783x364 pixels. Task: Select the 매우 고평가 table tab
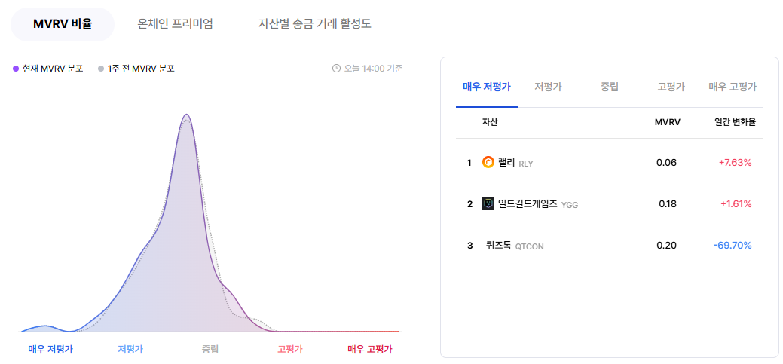[733, 87]
